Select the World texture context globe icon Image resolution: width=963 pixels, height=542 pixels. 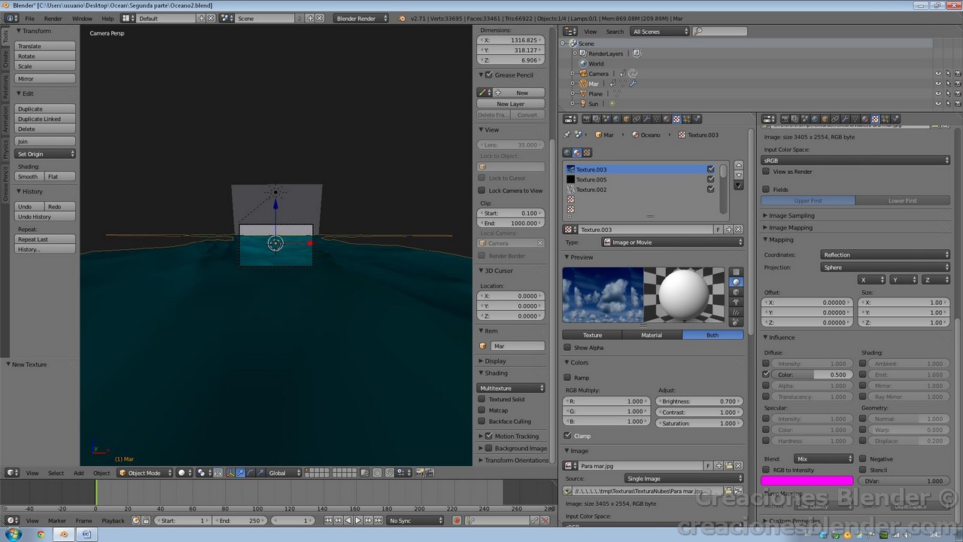click(x=567, y=152)
